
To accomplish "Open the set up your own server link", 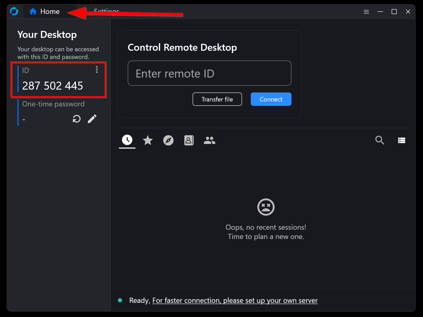I will [235, 301].
